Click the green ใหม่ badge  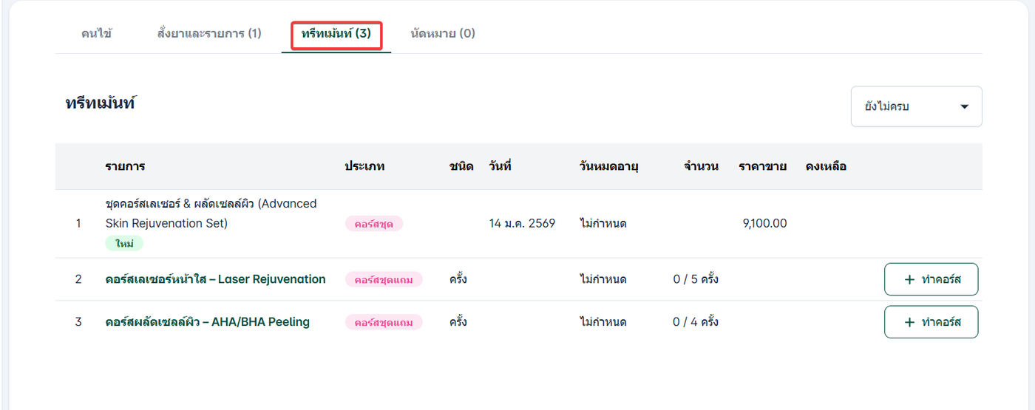[124, 243]
